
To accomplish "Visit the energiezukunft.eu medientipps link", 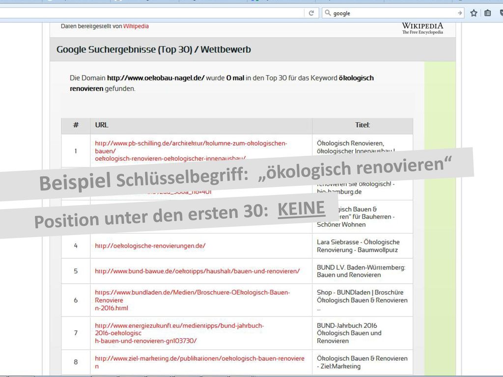I will click(179, 333).
